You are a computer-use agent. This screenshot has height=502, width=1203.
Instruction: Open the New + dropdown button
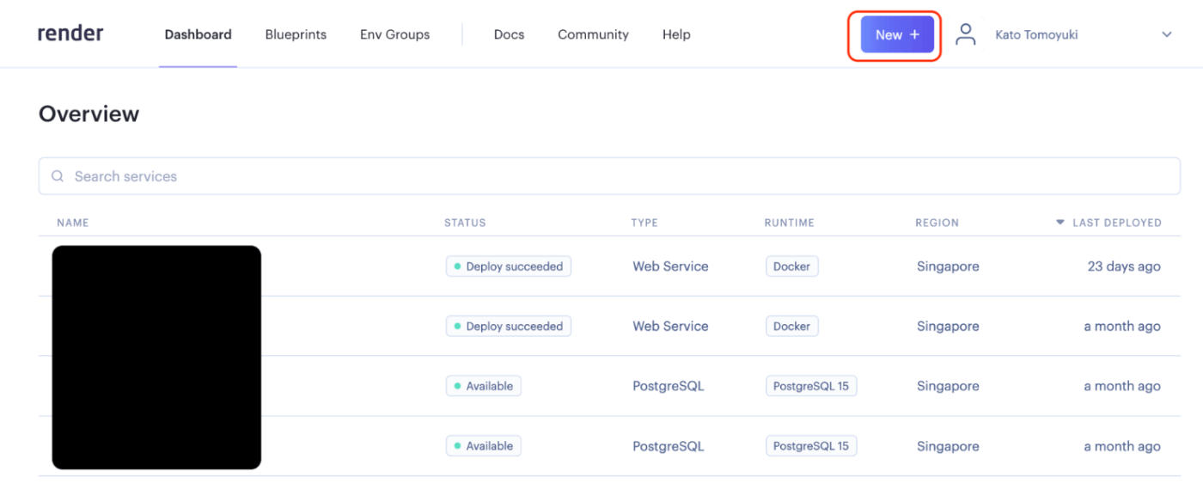click(x=897, y=35)
